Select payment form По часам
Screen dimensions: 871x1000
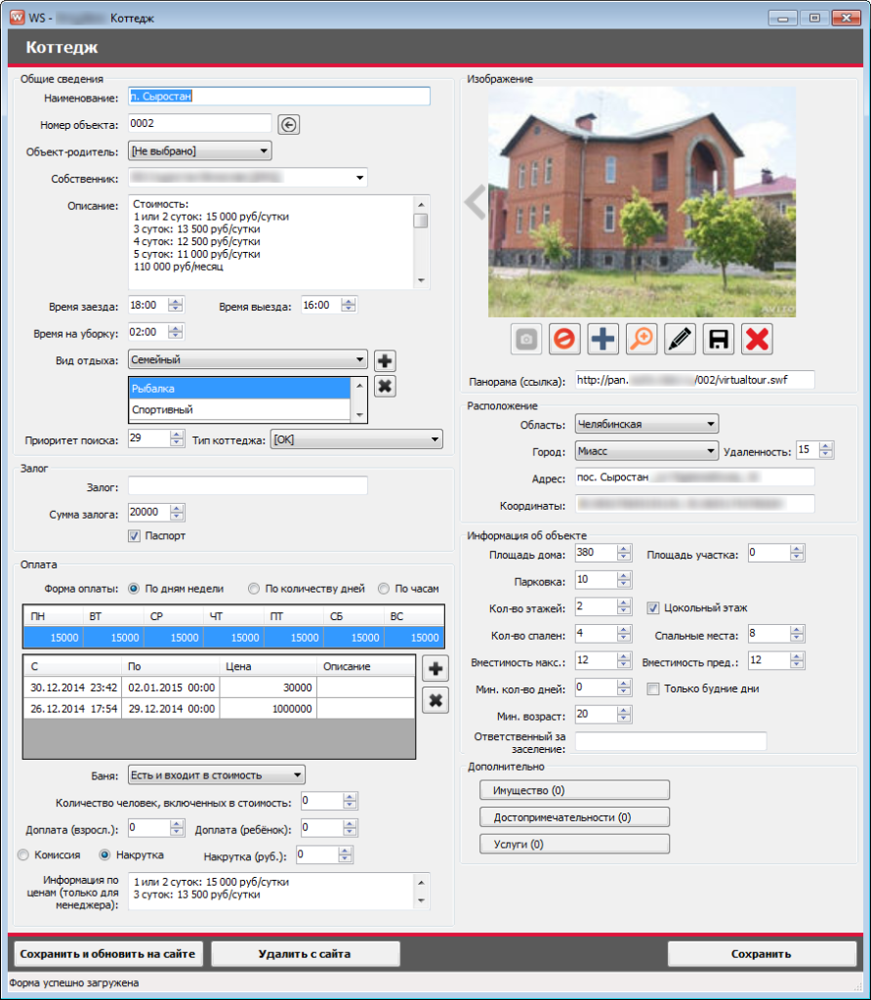pyautogui.click(x=383, y=589)
